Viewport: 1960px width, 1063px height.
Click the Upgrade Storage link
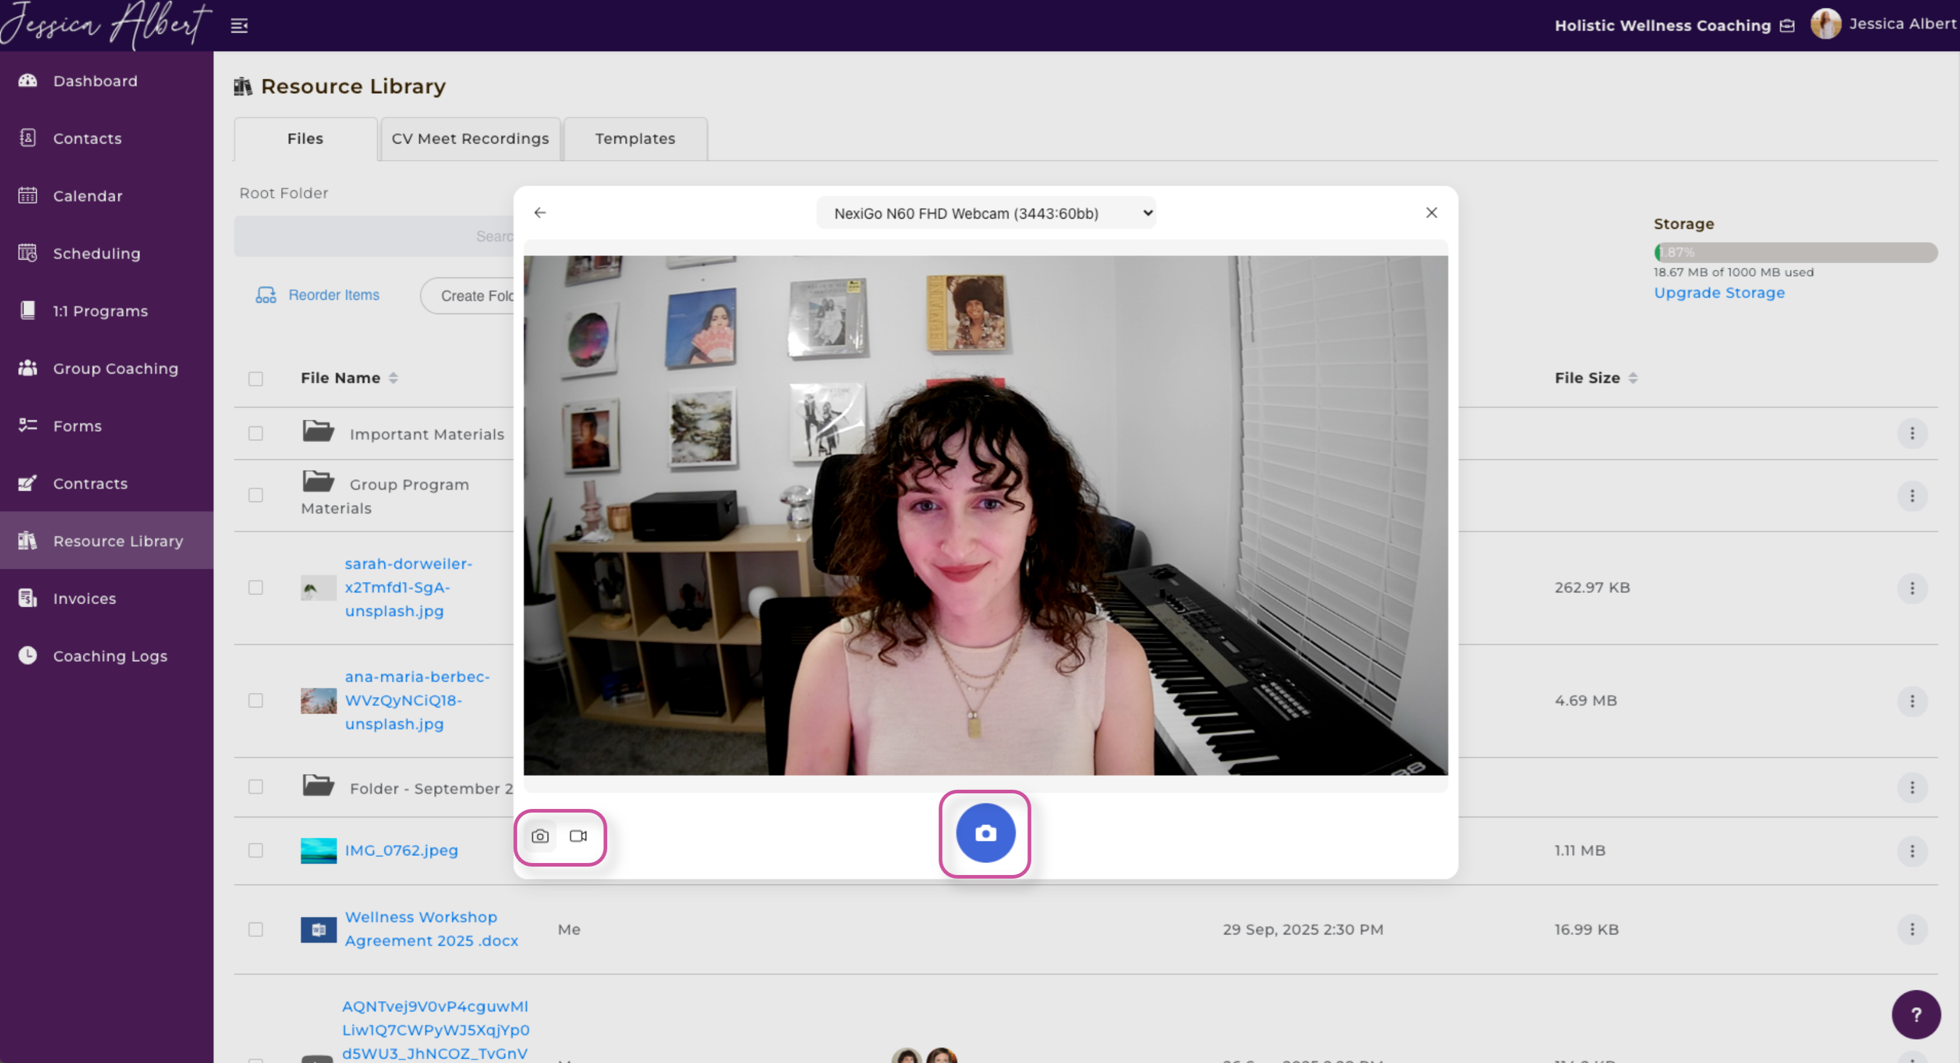(x=1718, y=293)
